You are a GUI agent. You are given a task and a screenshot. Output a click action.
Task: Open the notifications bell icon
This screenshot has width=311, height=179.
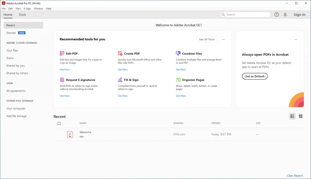[x=285, y=15]
